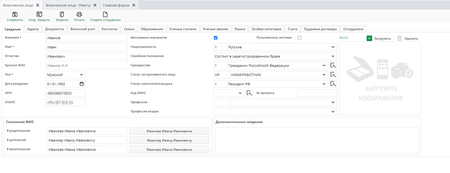The image size is (450, 173).
Task: Click the Close (Закрыть) toolbar icon
Action: [x=62, y=14]
